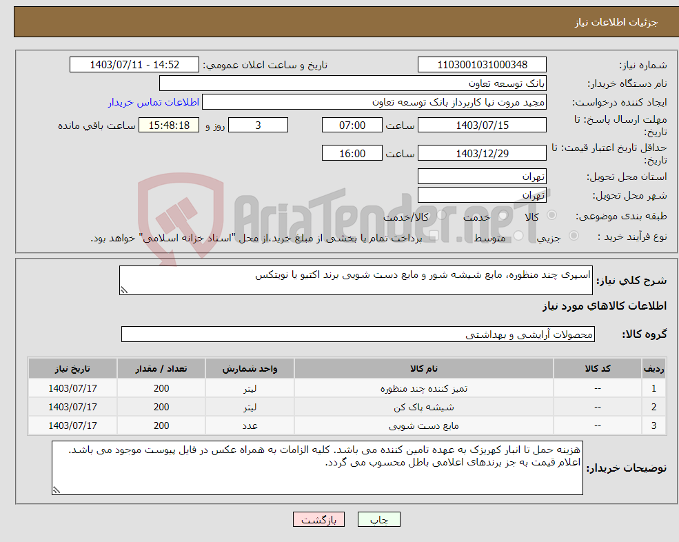Image resolution: width=679 pixels, height=542 pixels.
Task: Click delivery province field تهران
Action: tap(482, 177)
